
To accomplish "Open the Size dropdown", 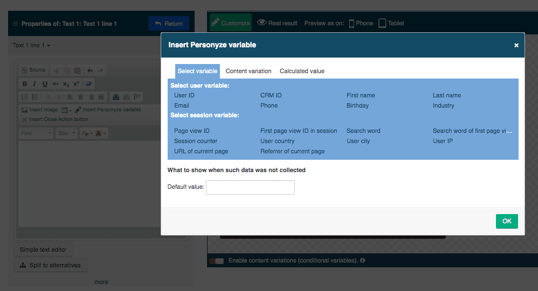I will pyautogui.click(x=67, y=133).
